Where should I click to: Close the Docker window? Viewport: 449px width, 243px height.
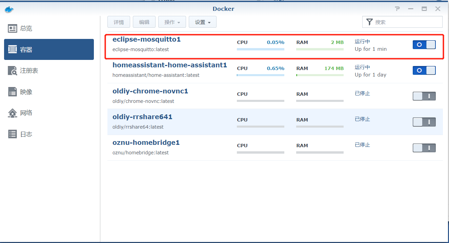[438, 9]
